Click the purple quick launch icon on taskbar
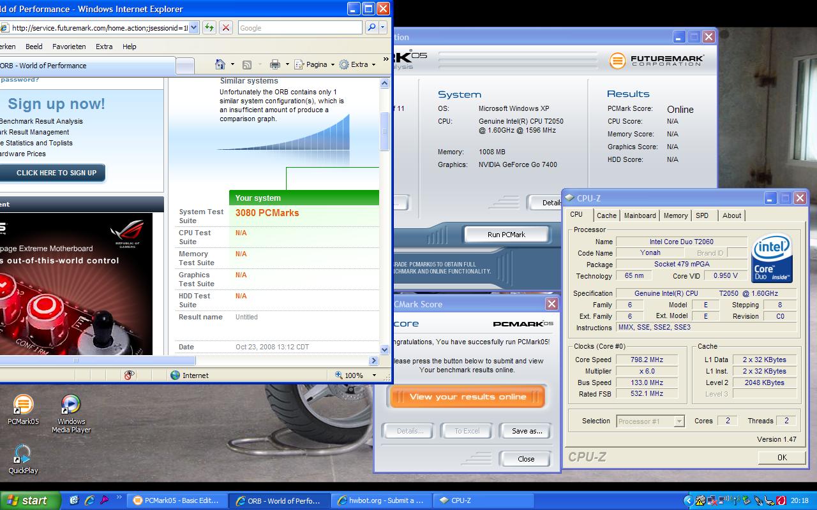Image resolution: width=817 pixels, height=510 pixels. [x=105, y=500]
